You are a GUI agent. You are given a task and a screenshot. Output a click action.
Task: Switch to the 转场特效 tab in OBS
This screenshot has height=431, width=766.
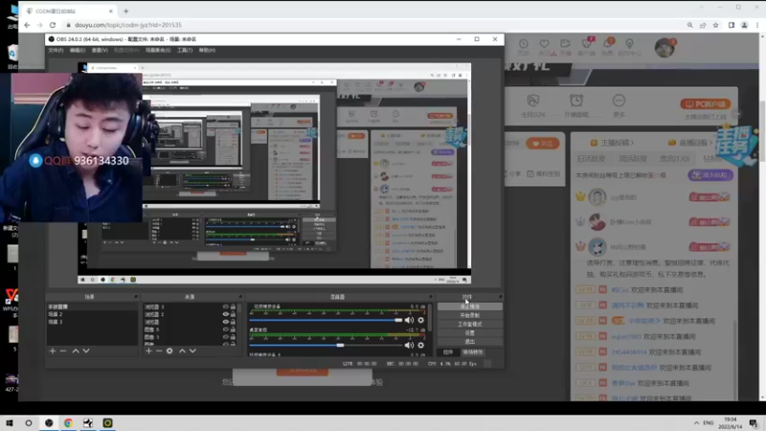click(x=472, y=352)
